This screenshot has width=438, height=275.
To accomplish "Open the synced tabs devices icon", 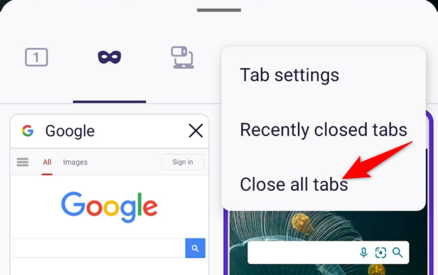I will 183,57.
